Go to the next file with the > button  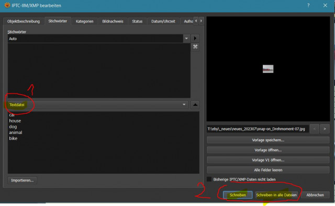tap(325, 129)
